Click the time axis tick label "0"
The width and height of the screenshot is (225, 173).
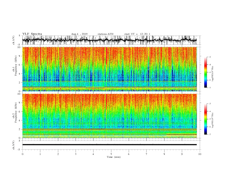click(x=22, y=154)
